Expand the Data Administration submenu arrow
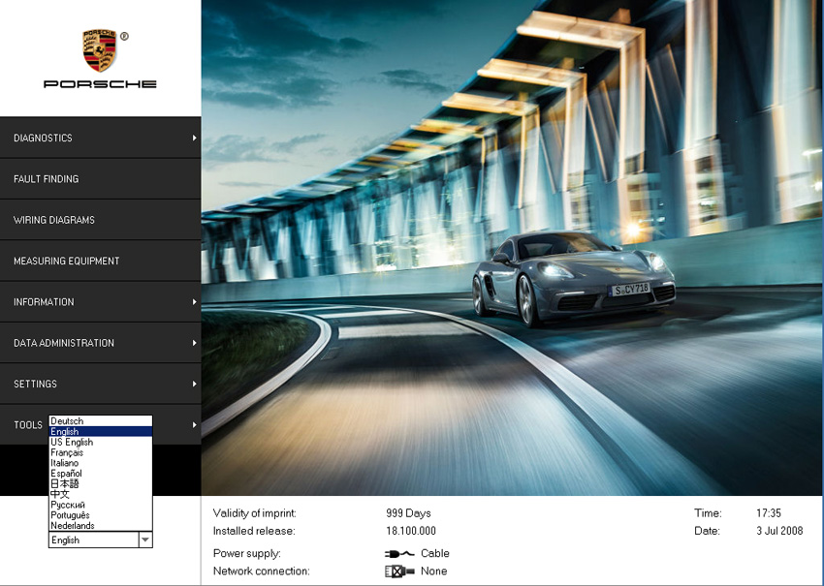The width and height of the screenshot is (824, 586). [x=195, y=342]
